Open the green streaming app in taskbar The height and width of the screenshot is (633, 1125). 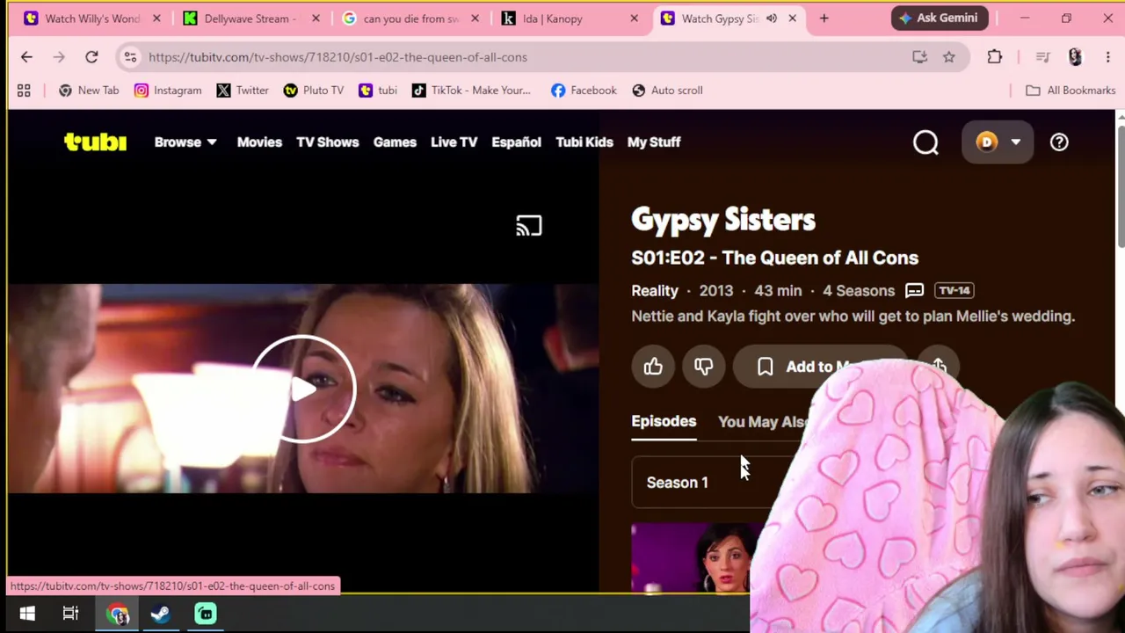[x=206, y=614]
